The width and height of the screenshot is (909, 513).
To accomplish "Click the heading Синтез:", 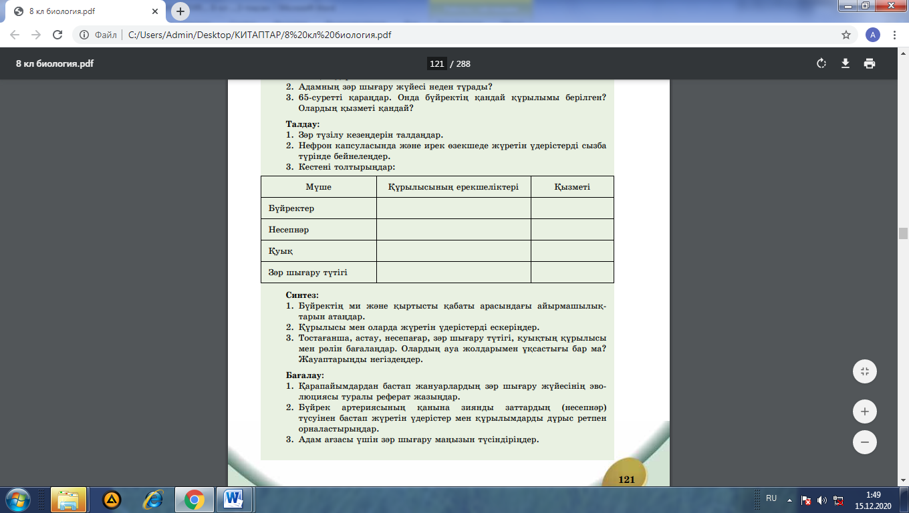I will (x=302, y=295).
